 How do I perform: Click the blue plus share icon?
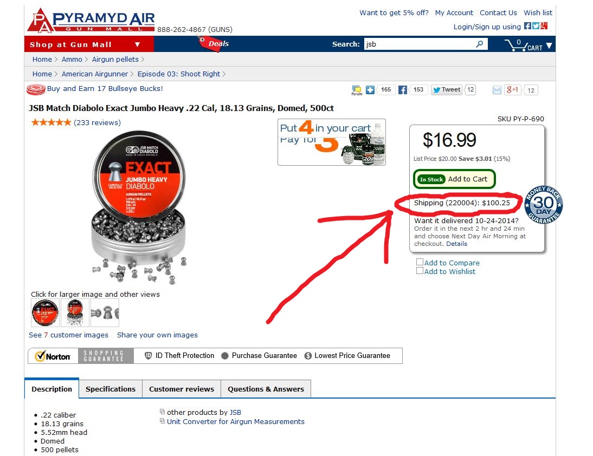click(370, 90)
